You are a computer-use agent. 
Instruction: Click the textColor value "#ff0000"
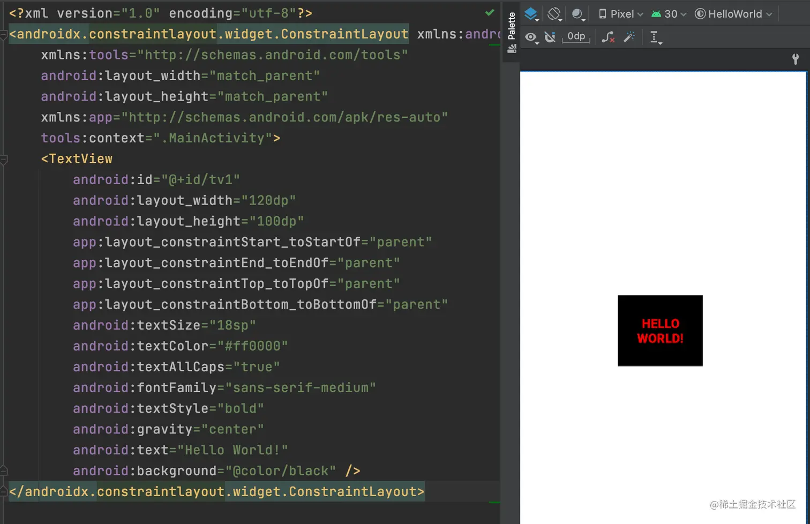(x=252, y=346)
